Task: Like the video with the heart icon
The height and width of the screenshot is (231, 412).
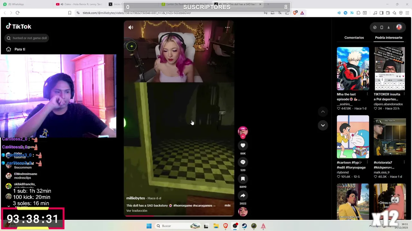Action: 243,145
